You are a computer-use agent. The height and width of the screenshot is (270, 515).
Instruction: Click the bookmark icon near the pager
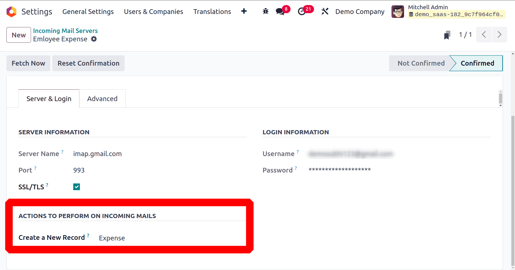(447, 35)
